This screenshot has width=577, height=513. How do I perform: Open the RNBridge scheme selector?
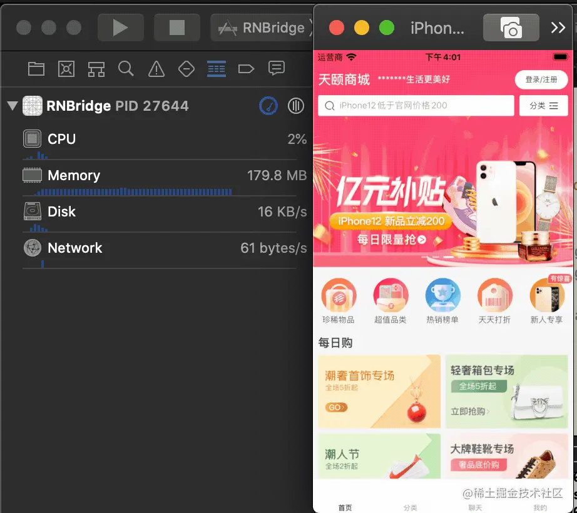tap(262, 28)
